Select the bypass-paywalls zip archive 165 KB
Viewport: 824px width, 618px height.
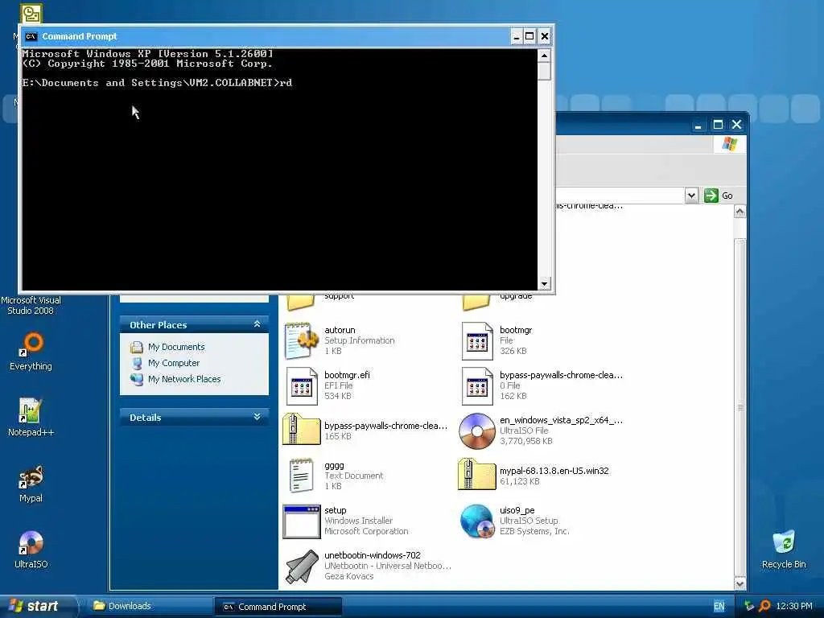302,430
